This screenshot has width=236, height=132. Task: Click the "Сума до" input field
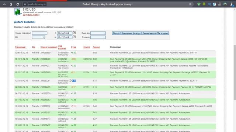point(98,37)
